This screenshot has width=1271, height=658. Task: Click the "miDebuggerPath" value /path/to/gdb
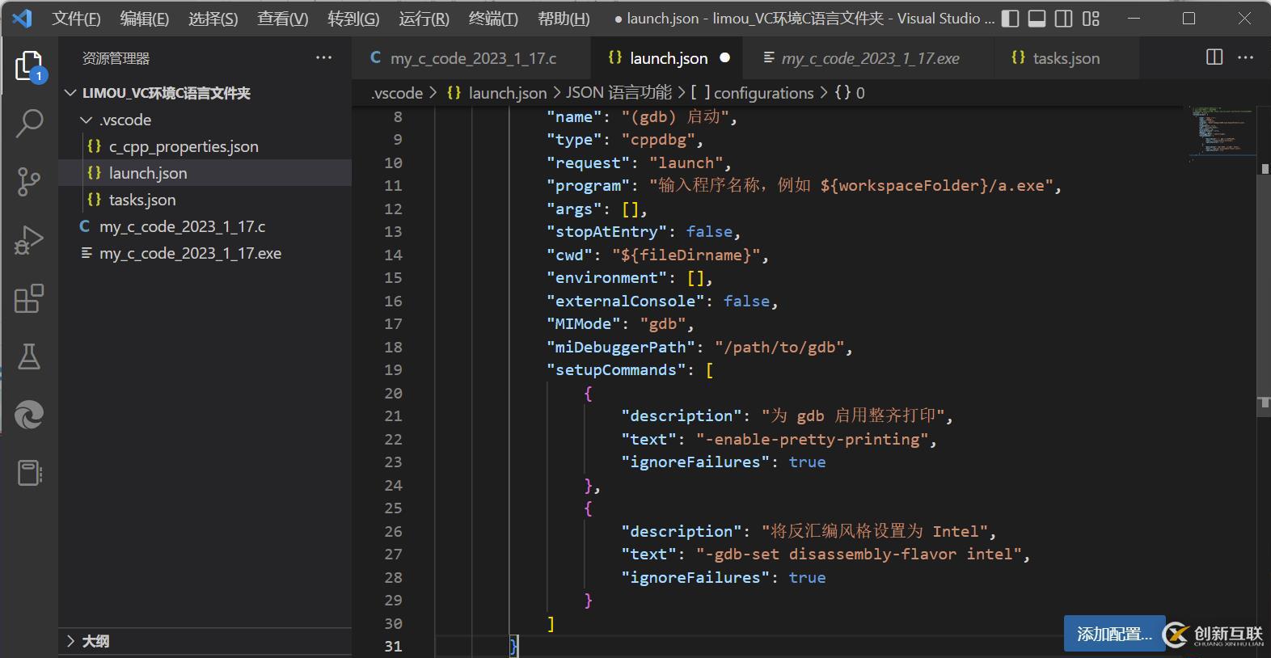(x=779, y=347)
